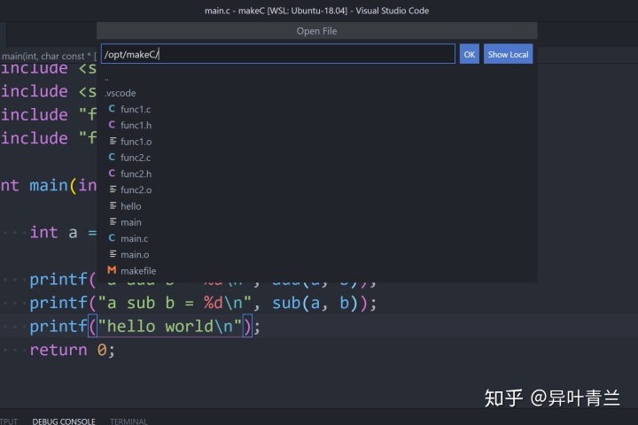Screen dimensions: 638x425
Task: Click the printf hello world code line
Action: click(144, 326)
